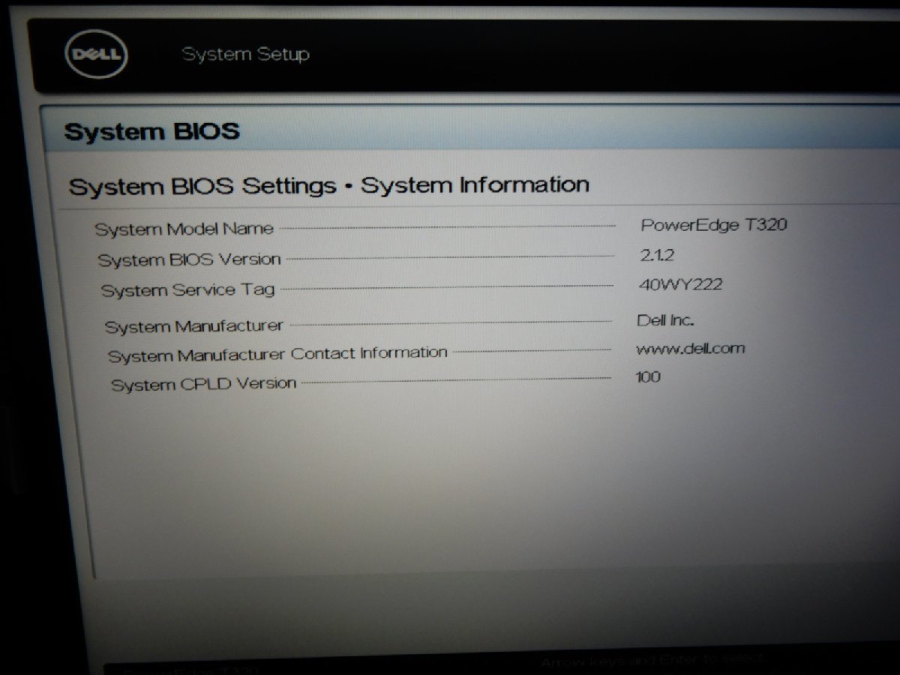Click the Dell Inc. value
This screenshot has width=900, height=675.
coord(665,319)
